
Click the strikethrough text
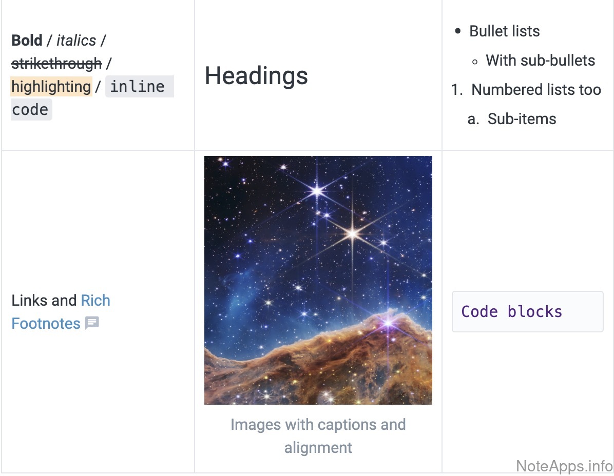56,64
